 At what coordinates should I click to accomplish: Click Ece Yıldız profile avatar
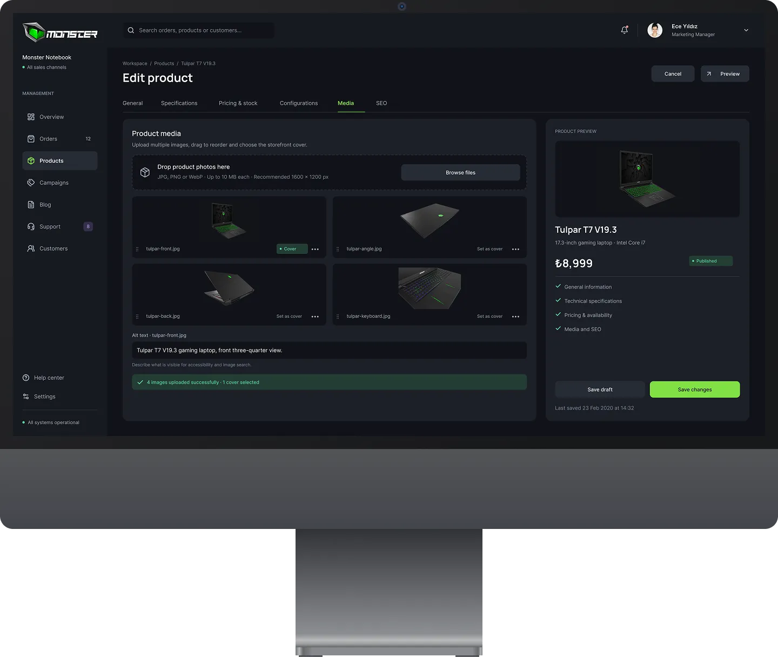(x=655, y=30)
